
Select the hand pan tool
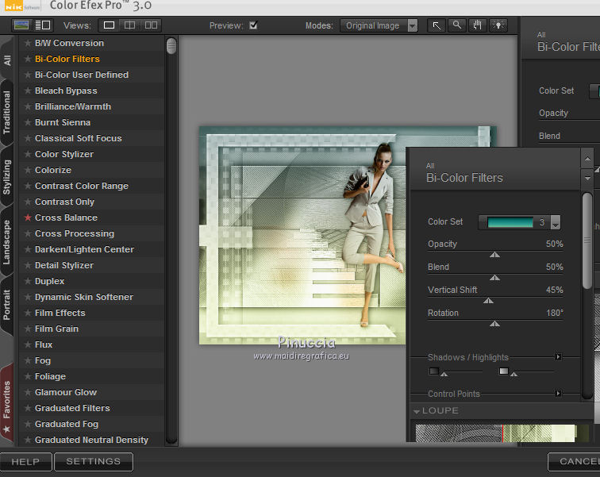click(478, 25)
